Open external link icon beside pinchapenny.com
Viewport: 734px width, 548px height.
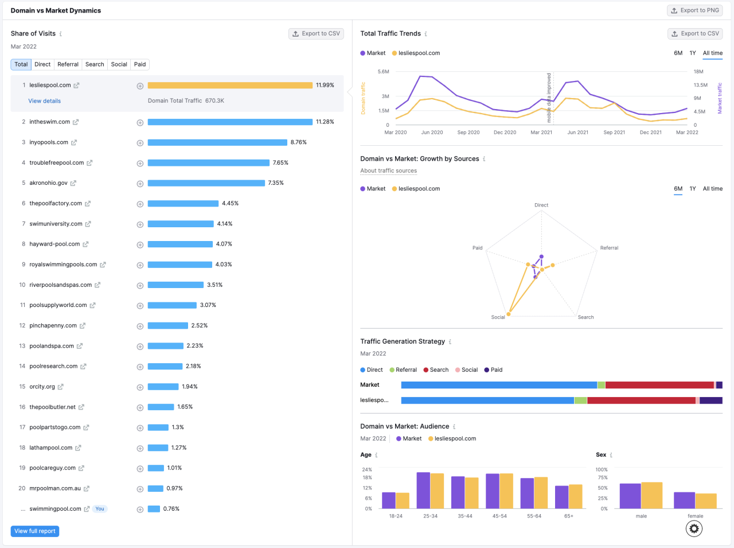(x=83, y=326)
